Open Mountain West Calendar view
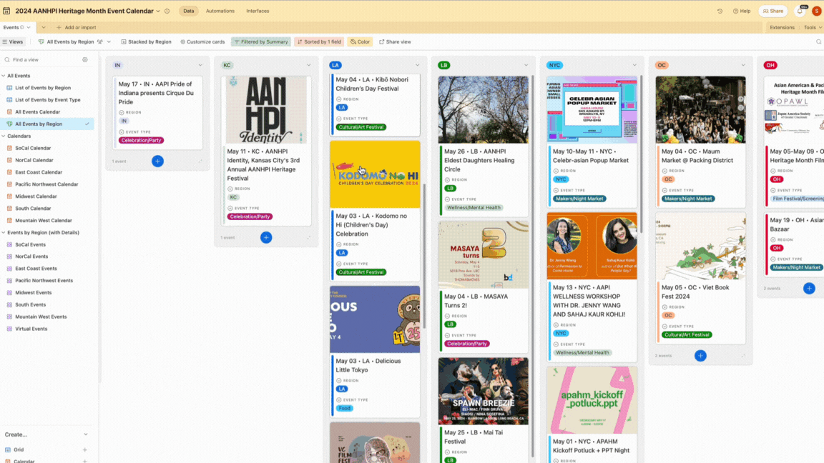Screen dimensions: 824x463 (x=44, y=221)
